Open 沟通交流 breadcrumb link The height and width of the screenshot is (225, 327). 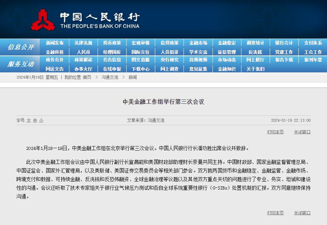pyautogui.click(x=110, y=77)
